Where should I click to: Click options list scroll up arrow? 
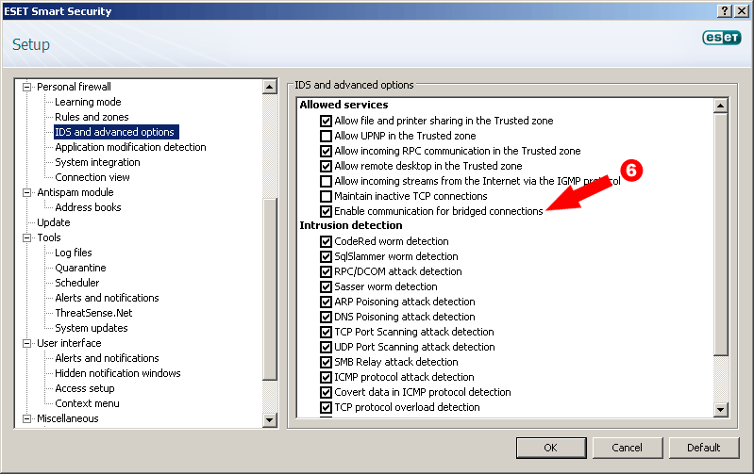click(x=720, y=106)
